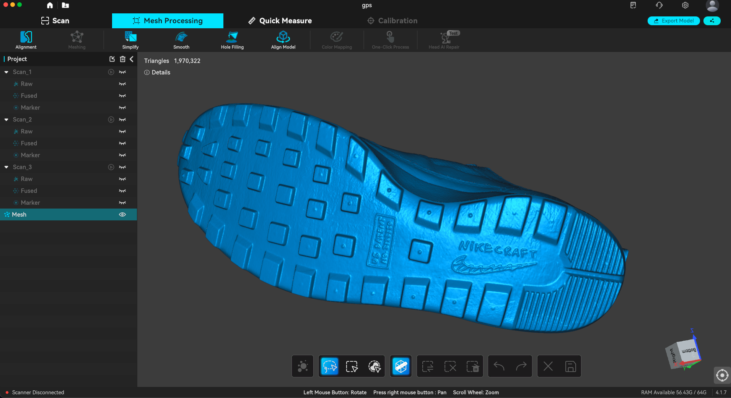Open the Align Model tool
Viewport: 731px width, 398px height.
pos(283,40)
